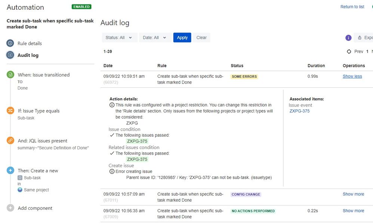The image size is (373, 224).
Task: Click the Status column header
Action: [x=237, y=66]
